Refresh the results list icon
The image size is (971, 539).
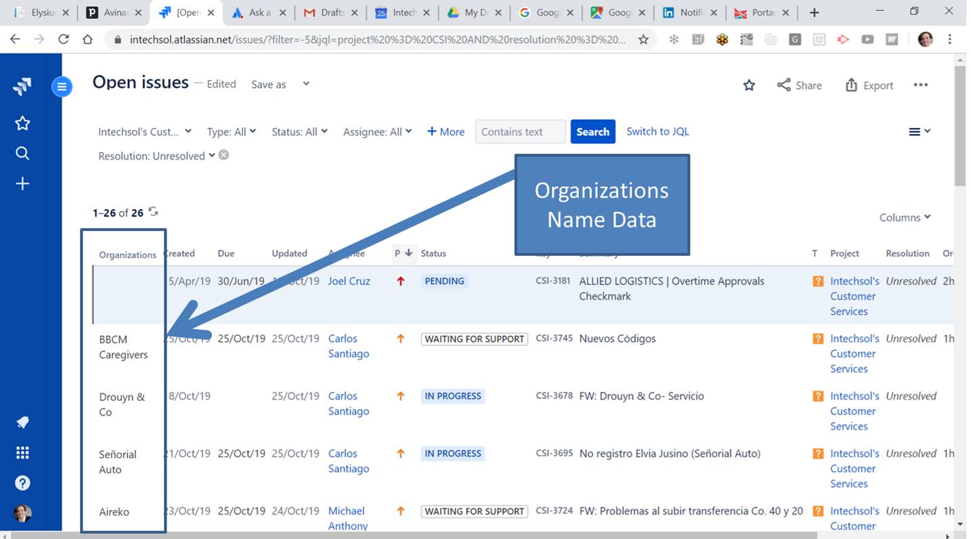(x=153, y=212)
